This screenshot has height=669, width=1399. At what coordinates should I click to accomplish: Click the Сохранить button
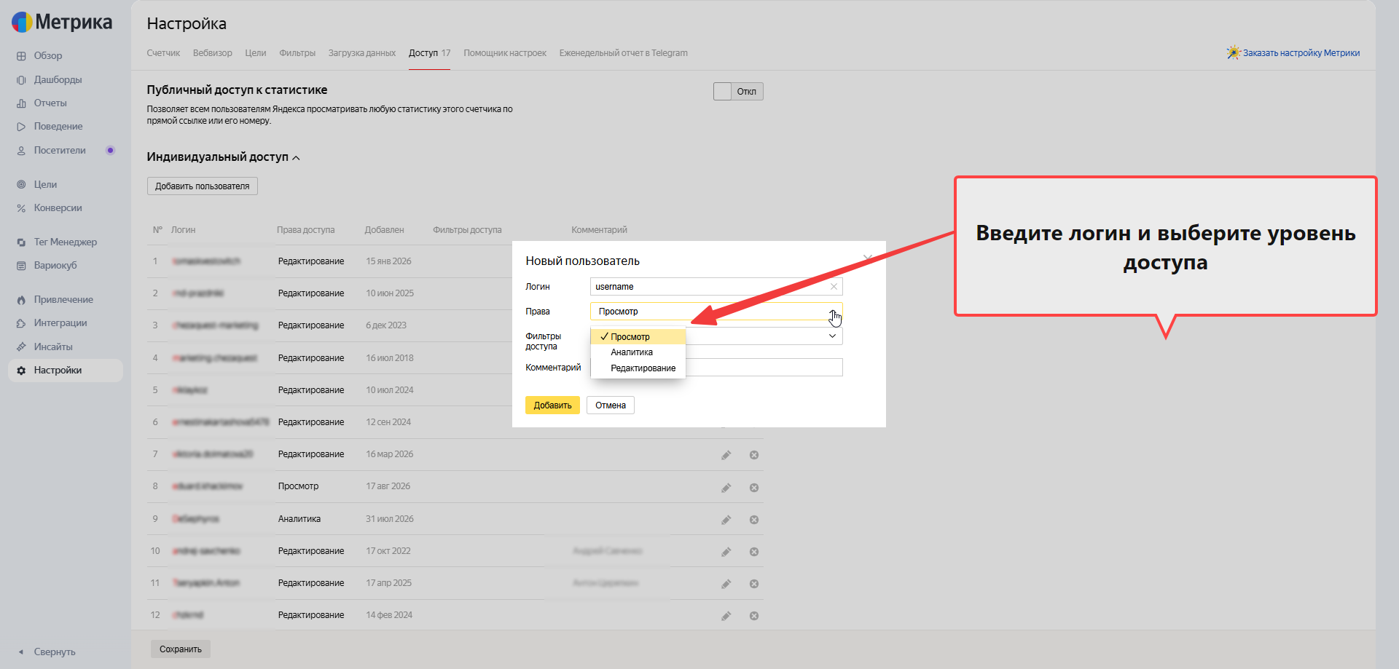(181, 649)
